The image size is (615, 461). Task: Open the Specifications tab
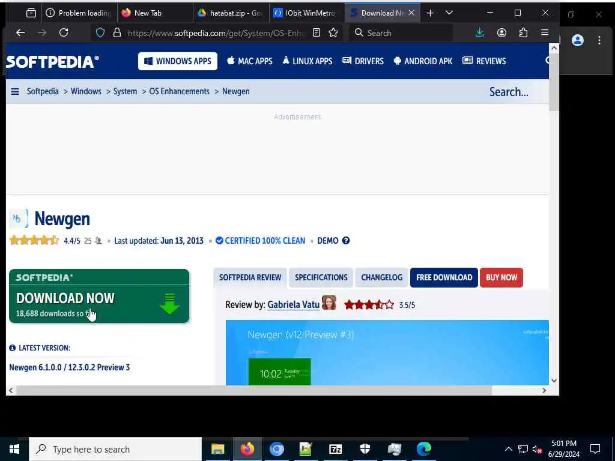[x=321, y=277]
